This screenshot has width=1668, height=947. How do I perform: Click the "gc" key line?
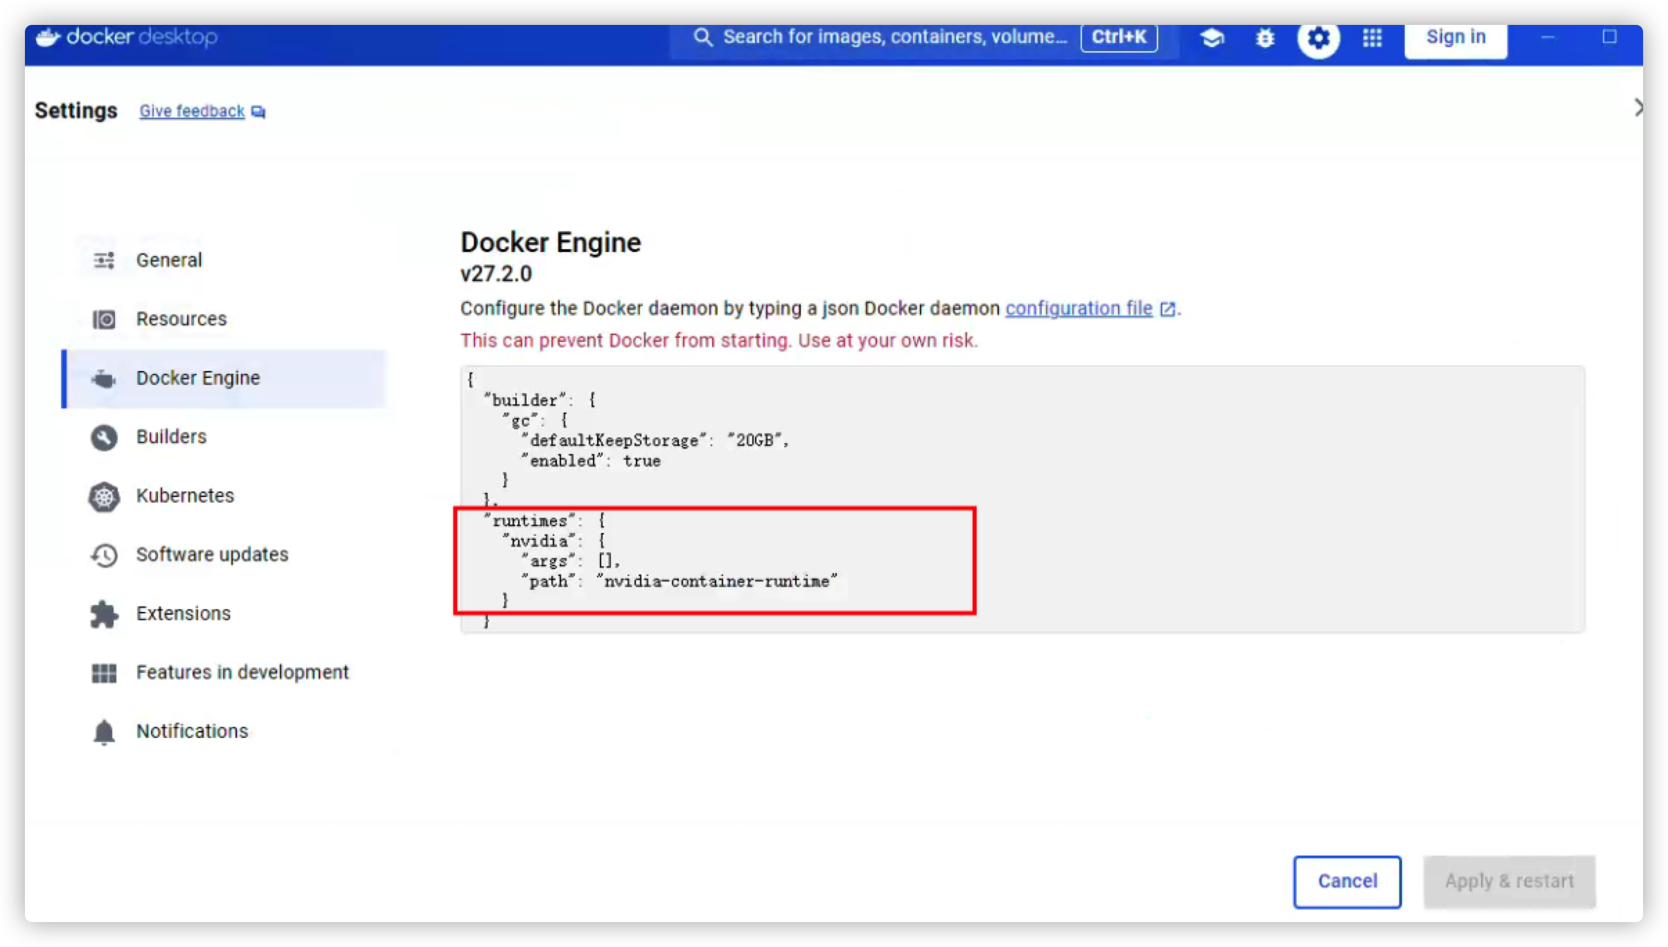coord(535,420)
